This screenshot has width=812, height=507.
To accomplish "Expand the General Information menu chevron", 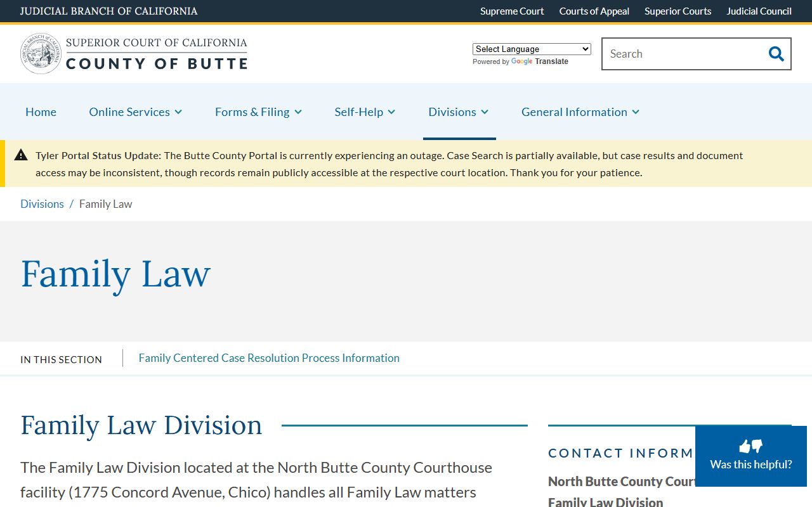I will coord(636,112).
